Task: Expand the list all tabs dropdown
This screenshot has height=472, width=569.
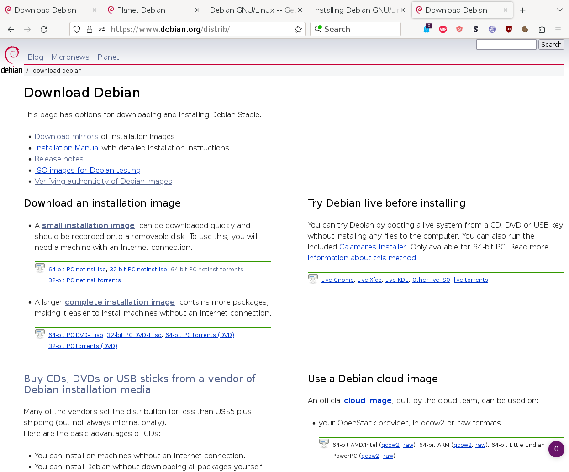Action: (560, 10)
